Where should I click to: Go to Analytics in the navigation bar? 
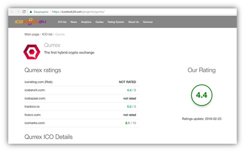coord(86,22)
